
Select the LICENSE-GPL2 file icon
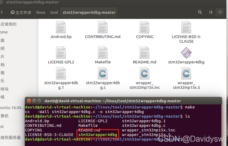pyautogui.click(x=61, y=53)
